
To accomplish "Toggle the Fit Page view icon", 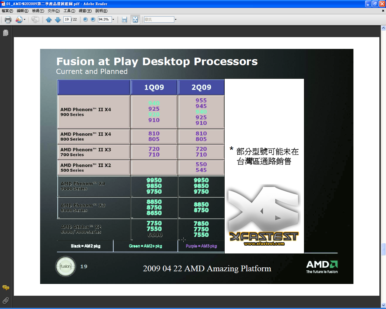I will tap(135, 20).
